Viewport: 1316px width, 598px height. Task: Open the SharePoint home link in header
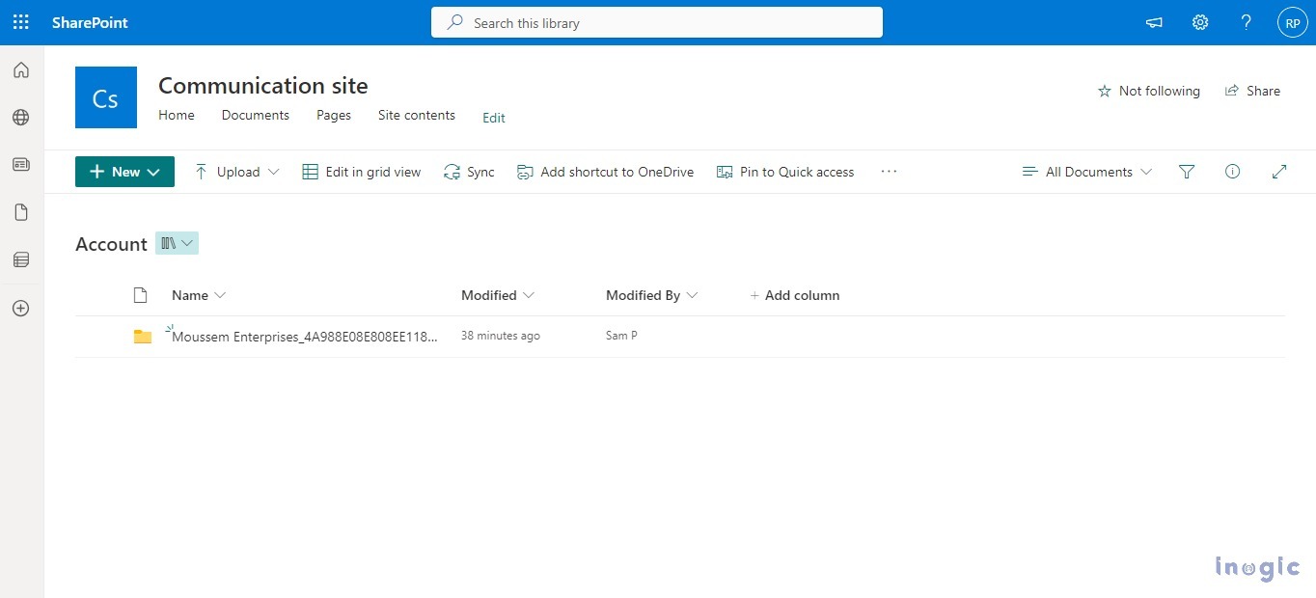pos(90,22)
